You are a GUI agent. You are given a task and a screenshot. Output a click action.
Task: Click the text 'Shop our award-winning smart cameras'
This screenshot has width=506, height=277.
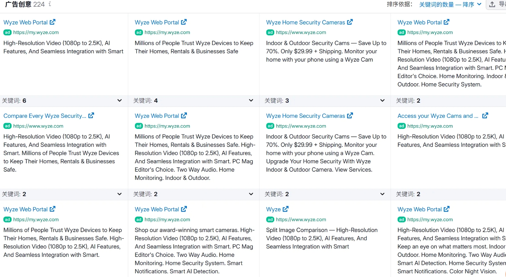(x=187, y=230)
